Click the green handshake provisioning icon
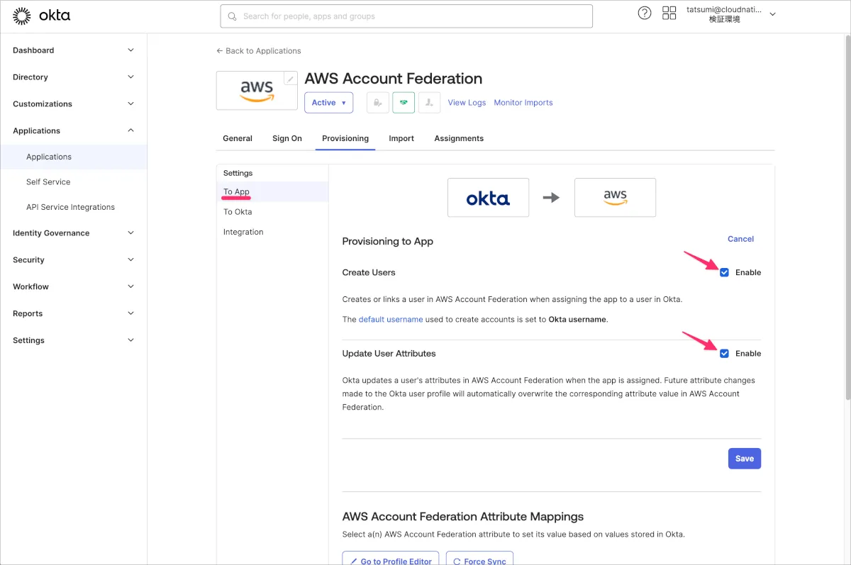This screenshot has height=565, width=851. pos(404,103)
